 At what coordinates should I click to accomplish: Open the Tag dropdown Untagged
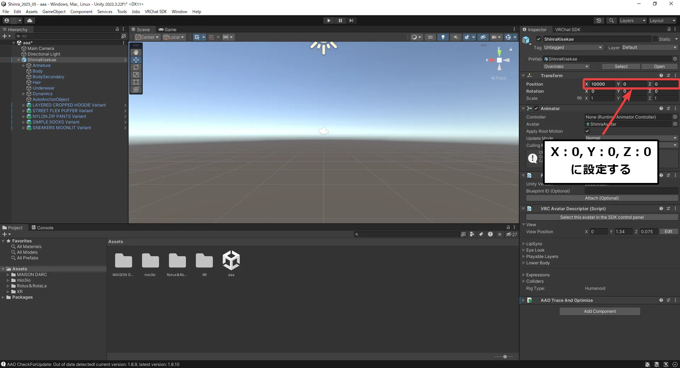click(573, 47)
